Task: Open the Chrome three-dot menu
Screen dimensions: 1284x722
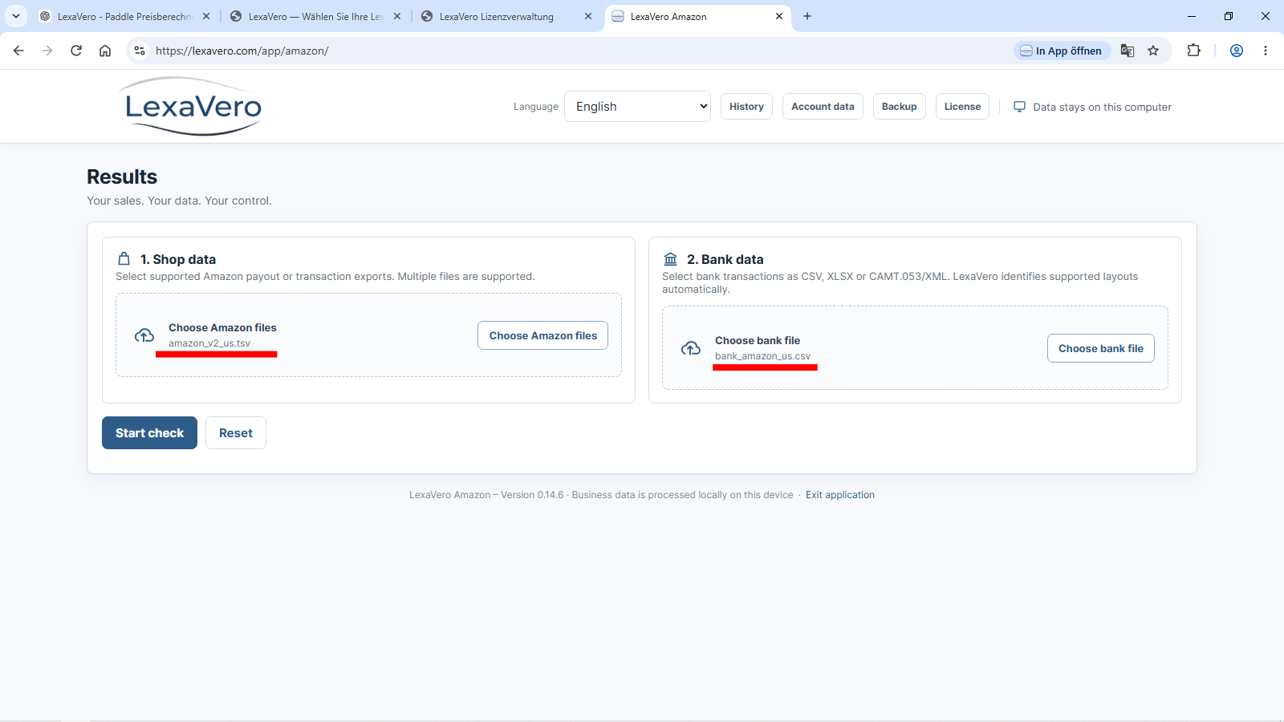Action: (x=1266, y=51)
